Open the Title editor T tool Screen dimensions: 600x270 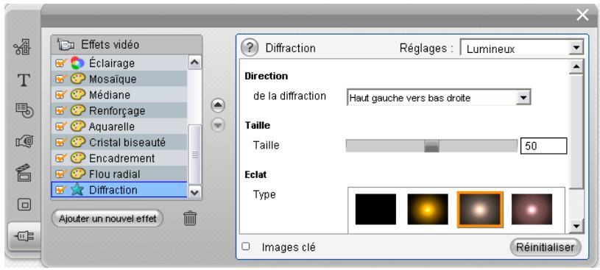tap(24, 80)
